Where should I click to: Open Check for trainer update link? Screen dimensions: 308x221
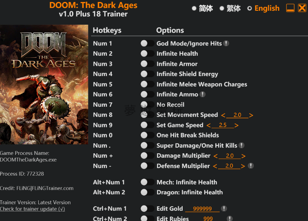pyautogui.click(x=32, y=209)
